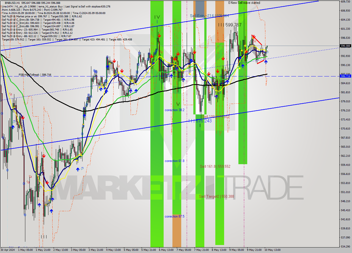Click the 601.330 price axis value
Image resolution: width=352 pixels, height=253 pixels.
click(x=345, y=29)
